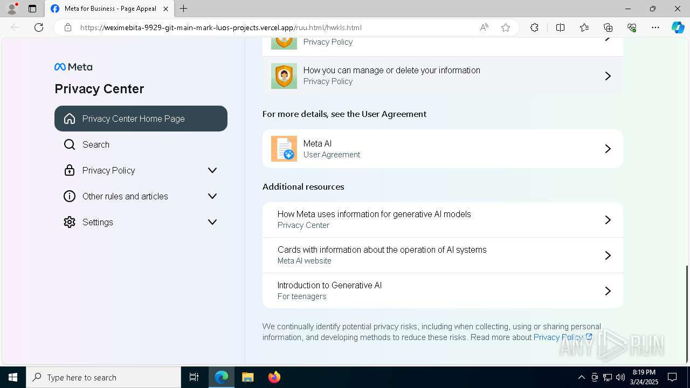Click arrow on Meta AI User Agreement row
The height and width of the screenshot is (388, 690).
coord(608,149)
